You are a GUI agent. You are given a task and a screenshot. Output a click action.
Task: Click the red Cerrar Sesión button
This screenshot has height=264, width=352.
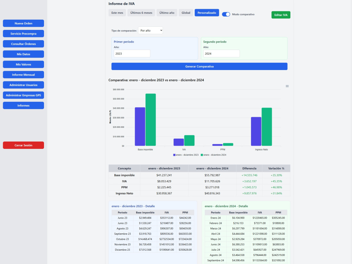pos(23,145)
